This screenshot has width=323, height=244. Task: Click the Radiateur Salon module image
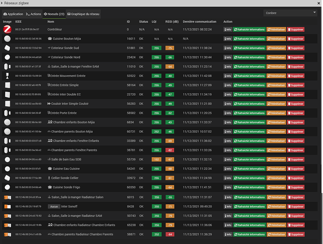tap(8, 197)
